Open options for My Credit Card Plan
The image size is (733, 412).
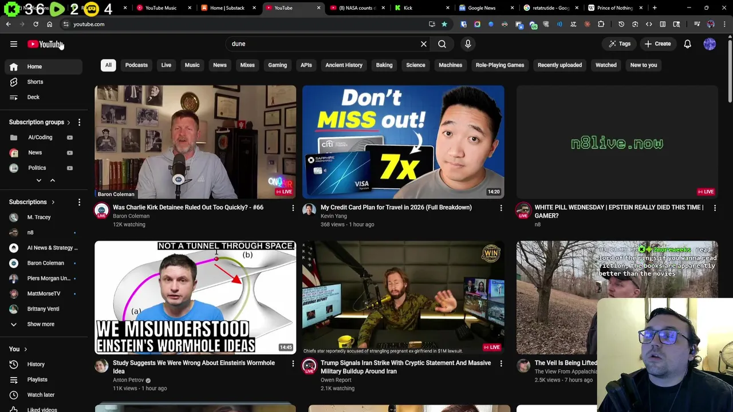[501, 208]
